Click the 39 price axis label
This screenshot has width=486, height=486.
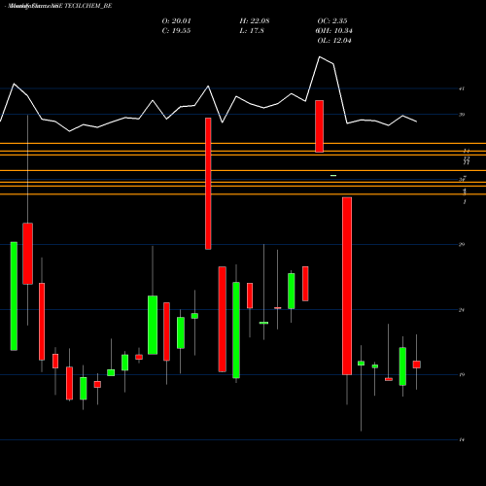[x=462, y=115]
